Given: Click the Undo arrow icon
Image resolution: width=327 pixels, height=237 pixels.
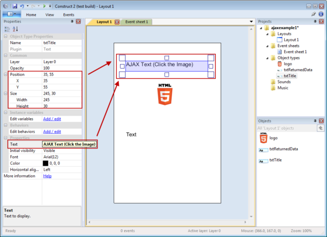Looking at the screenshot, I should (x=22, y=6).
